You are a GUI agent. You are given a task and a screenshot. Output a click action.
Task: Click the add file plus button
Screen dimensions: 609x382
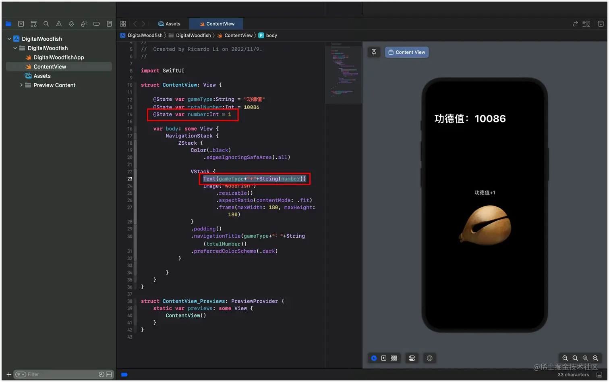9,375
